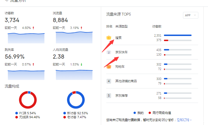Click the rank 5 badge icon
This screenshot has width=208, height=125.
109,96
